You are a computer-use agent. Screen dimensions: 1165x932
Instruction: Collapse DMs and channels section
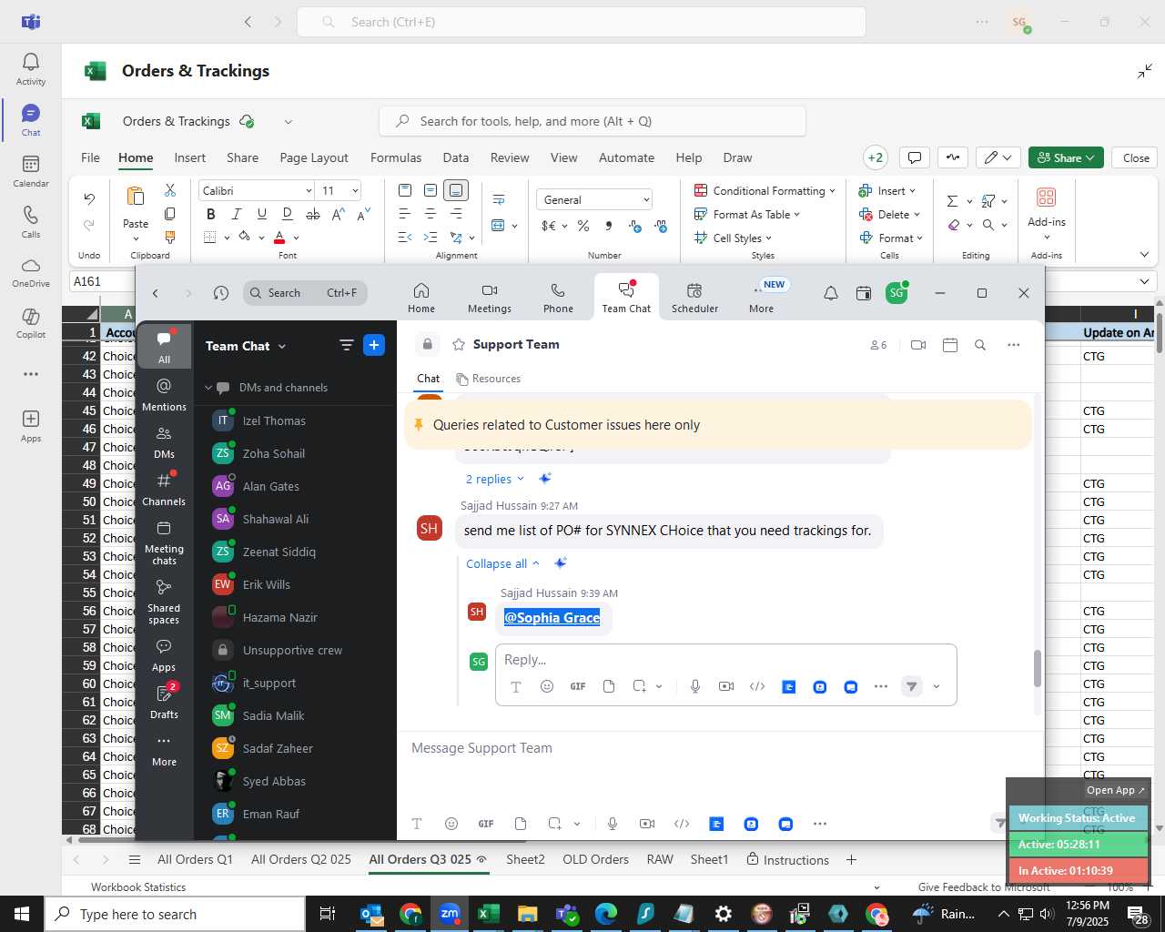pos(208,388)
